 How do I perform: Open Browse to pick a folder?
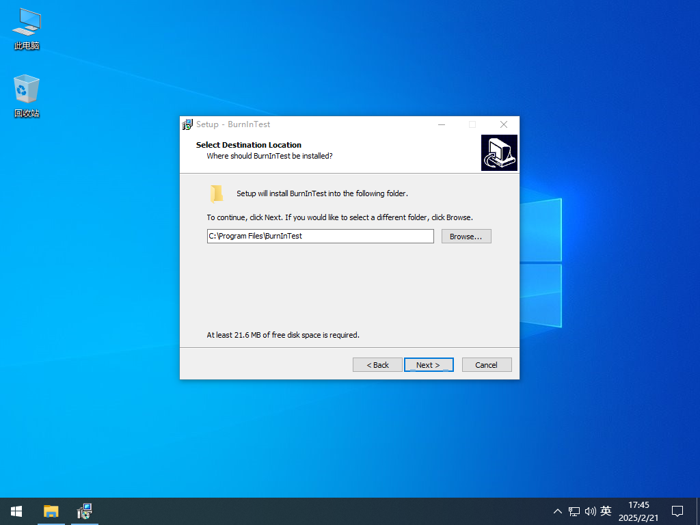466,236
